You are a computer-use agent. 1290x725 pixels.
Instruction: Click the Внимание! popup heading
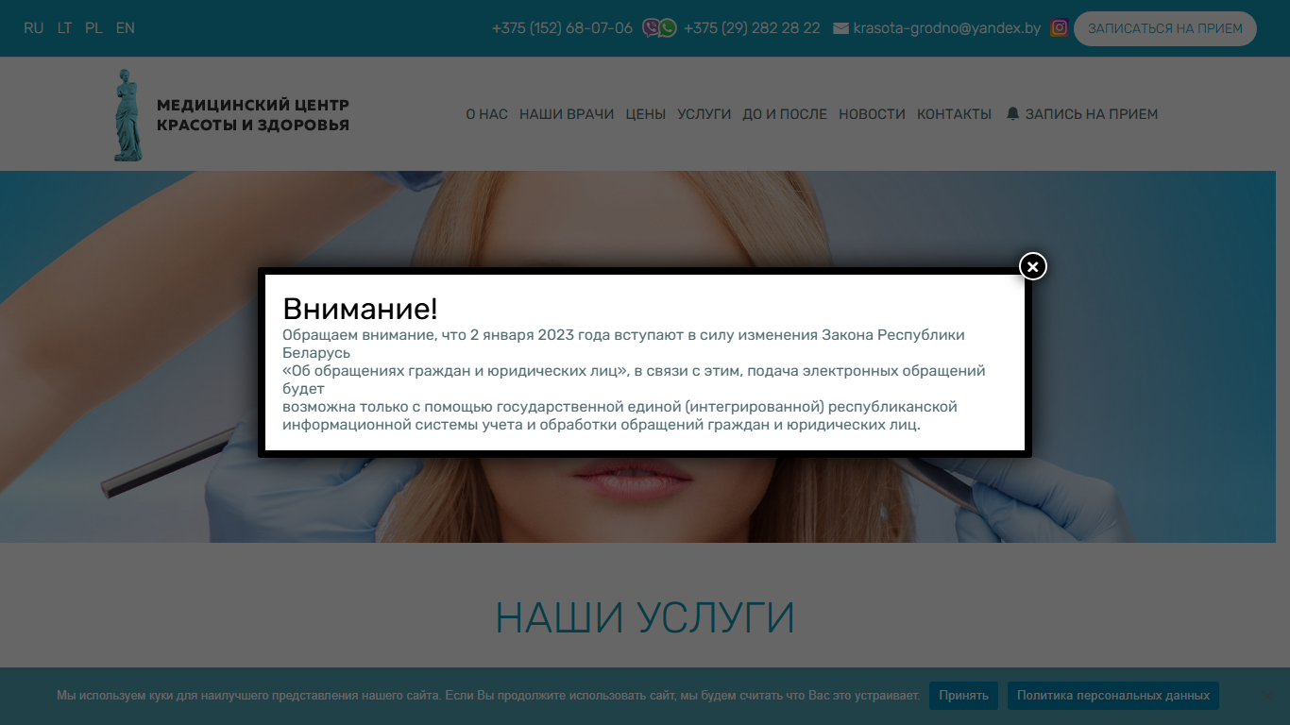pos(360,309)
